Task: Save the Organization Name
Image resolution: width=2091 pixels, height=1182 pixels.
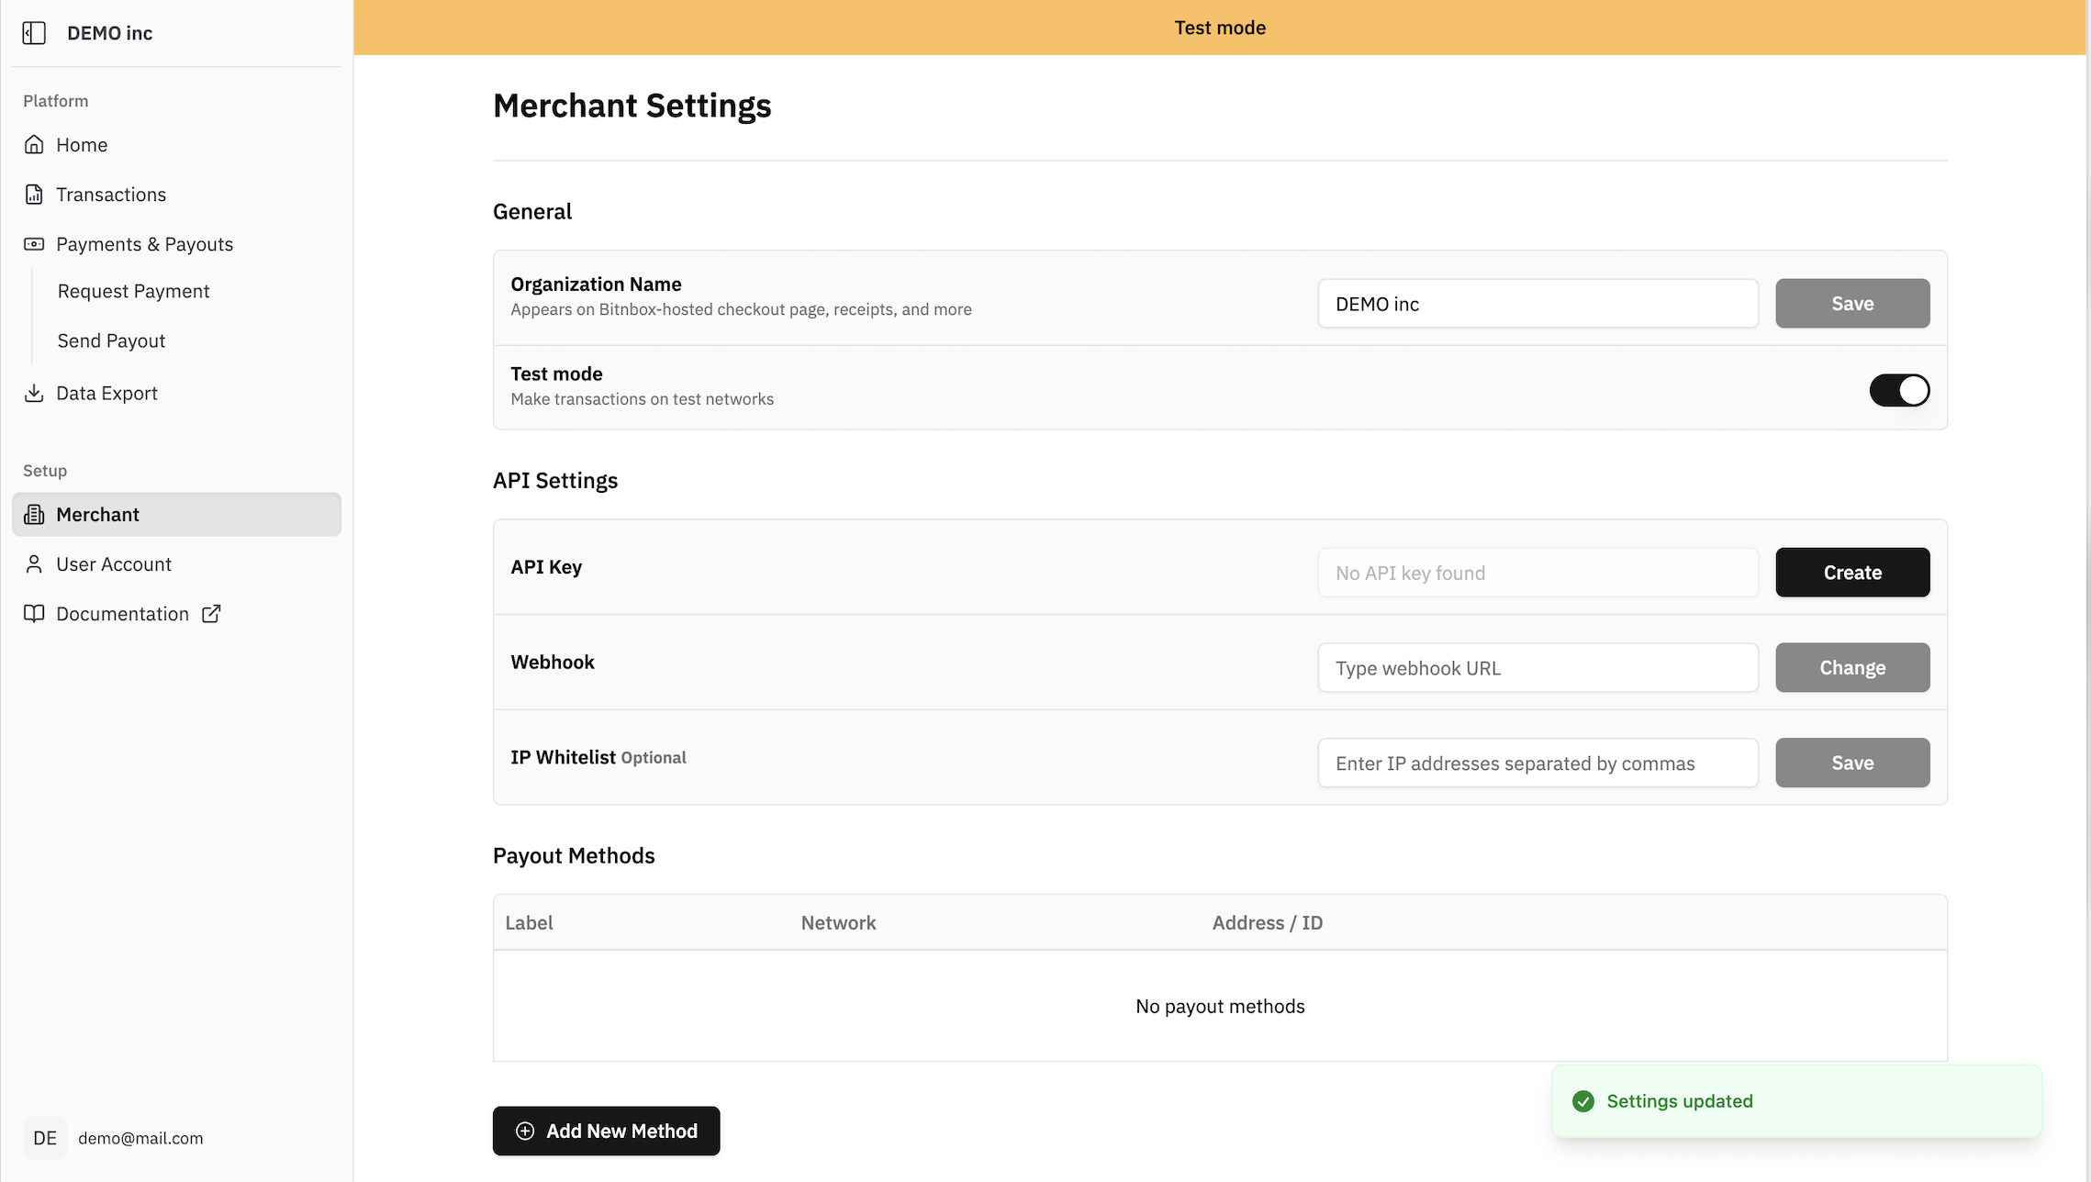Action: [1852, 304]
